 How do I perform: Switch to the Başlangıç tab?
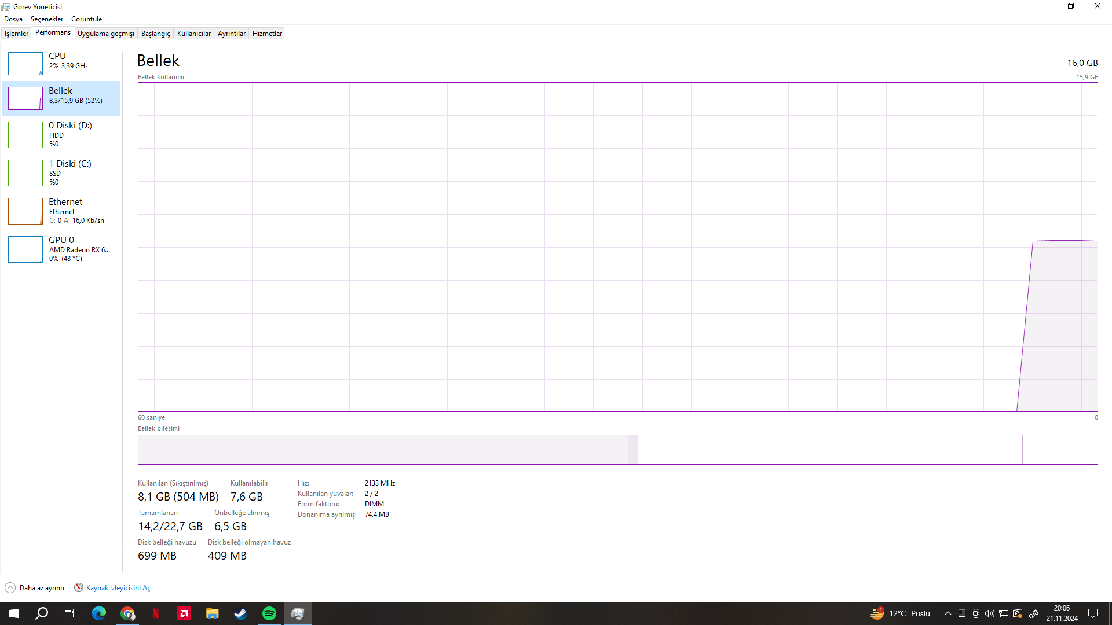pos(155,34)
